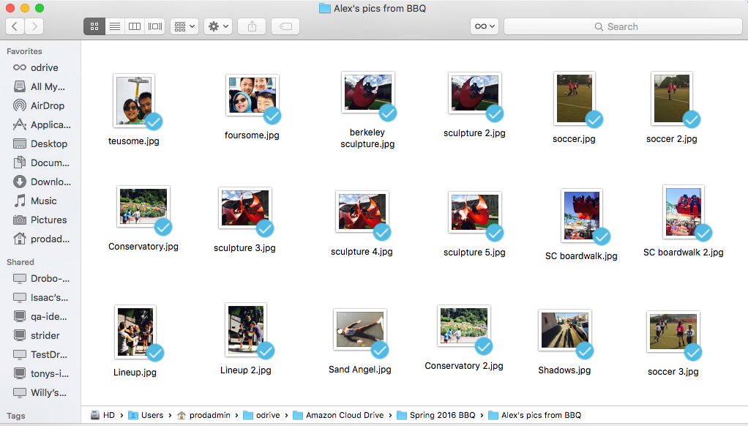Click prodadmin in the path bar

pyautogui.click(x=203, y=415)
